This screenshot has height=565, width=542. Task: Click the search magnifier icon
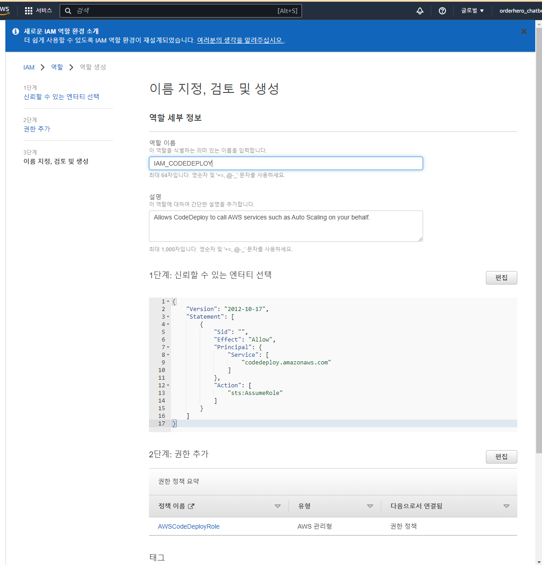(68, 11)
